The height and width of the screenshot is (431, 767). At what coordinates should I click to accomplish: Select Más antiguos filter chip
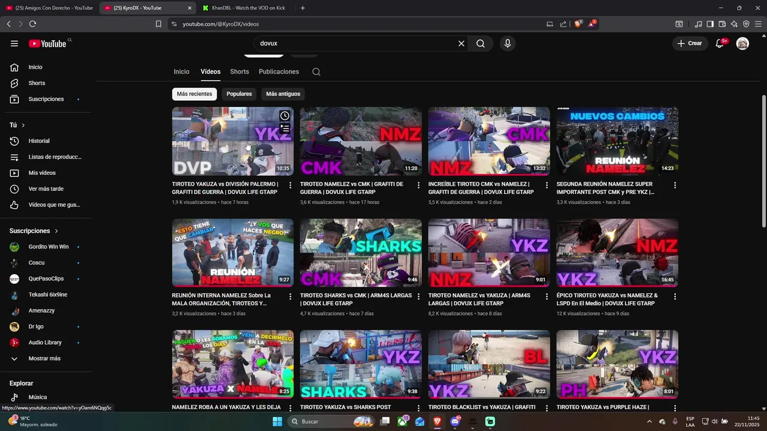(x=283, y=94)
